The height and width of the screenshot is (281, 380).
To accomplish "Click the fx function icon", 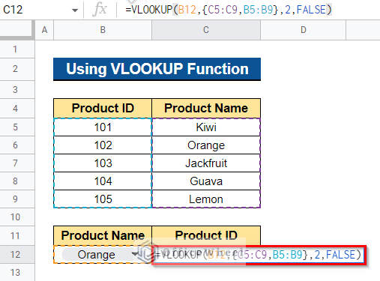I will [x=100, y=10].
